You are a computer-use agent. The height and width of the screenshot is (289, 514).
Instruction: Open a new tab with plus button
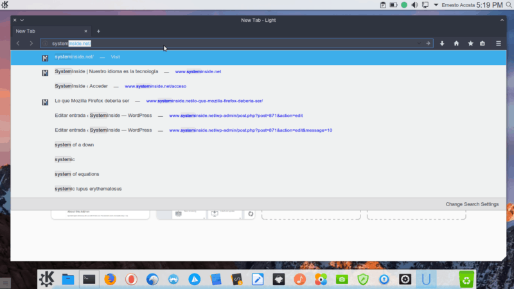click(x=98, y=31)
